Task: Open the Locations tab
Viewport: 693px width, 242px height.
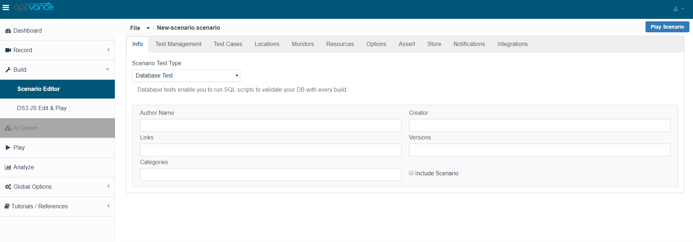Action: [267, 44]
